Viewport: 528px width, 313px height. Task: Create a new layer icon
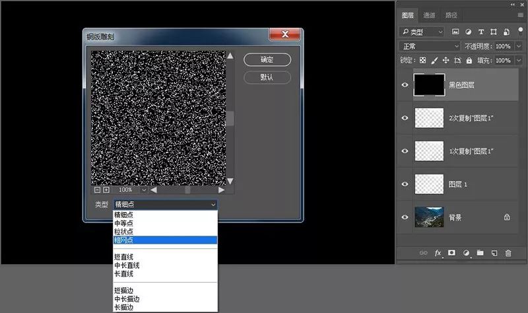(x=494, y=253)
